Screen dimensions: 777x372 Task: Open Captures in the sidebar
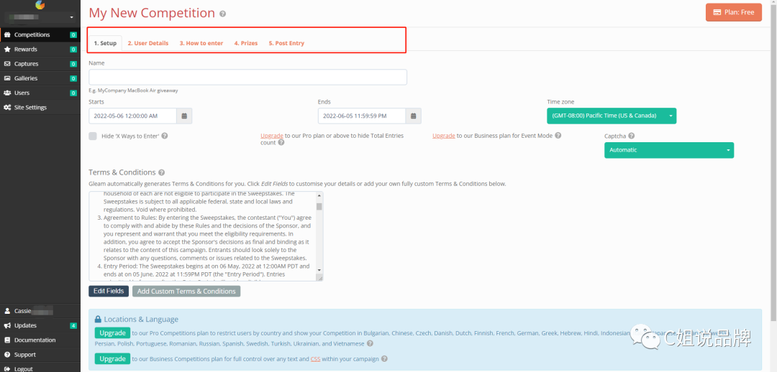pyautogui.click(x=40, y=64)
